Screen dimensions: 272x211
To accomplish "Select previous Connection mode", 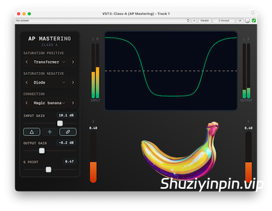I will [27, 103].
